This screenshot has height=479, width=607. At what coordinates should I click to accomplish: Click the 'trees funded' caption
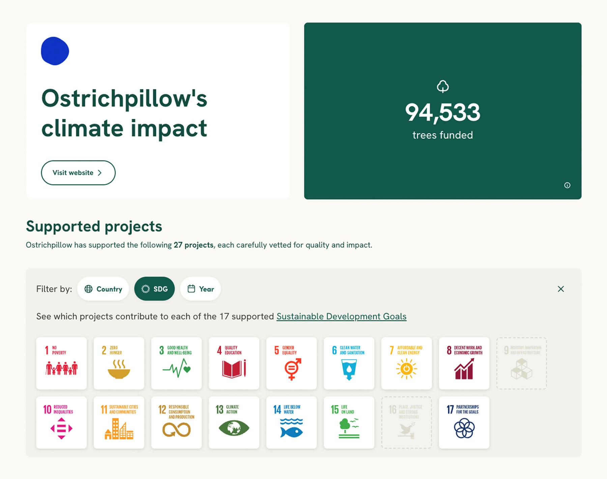[442, 135]
